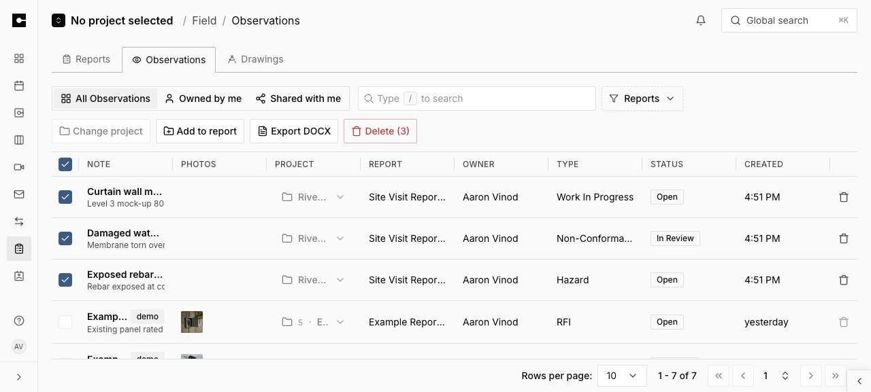Sort by the CREATED column header
Screen dimensions: 871x392
click(x=763, y=164)
